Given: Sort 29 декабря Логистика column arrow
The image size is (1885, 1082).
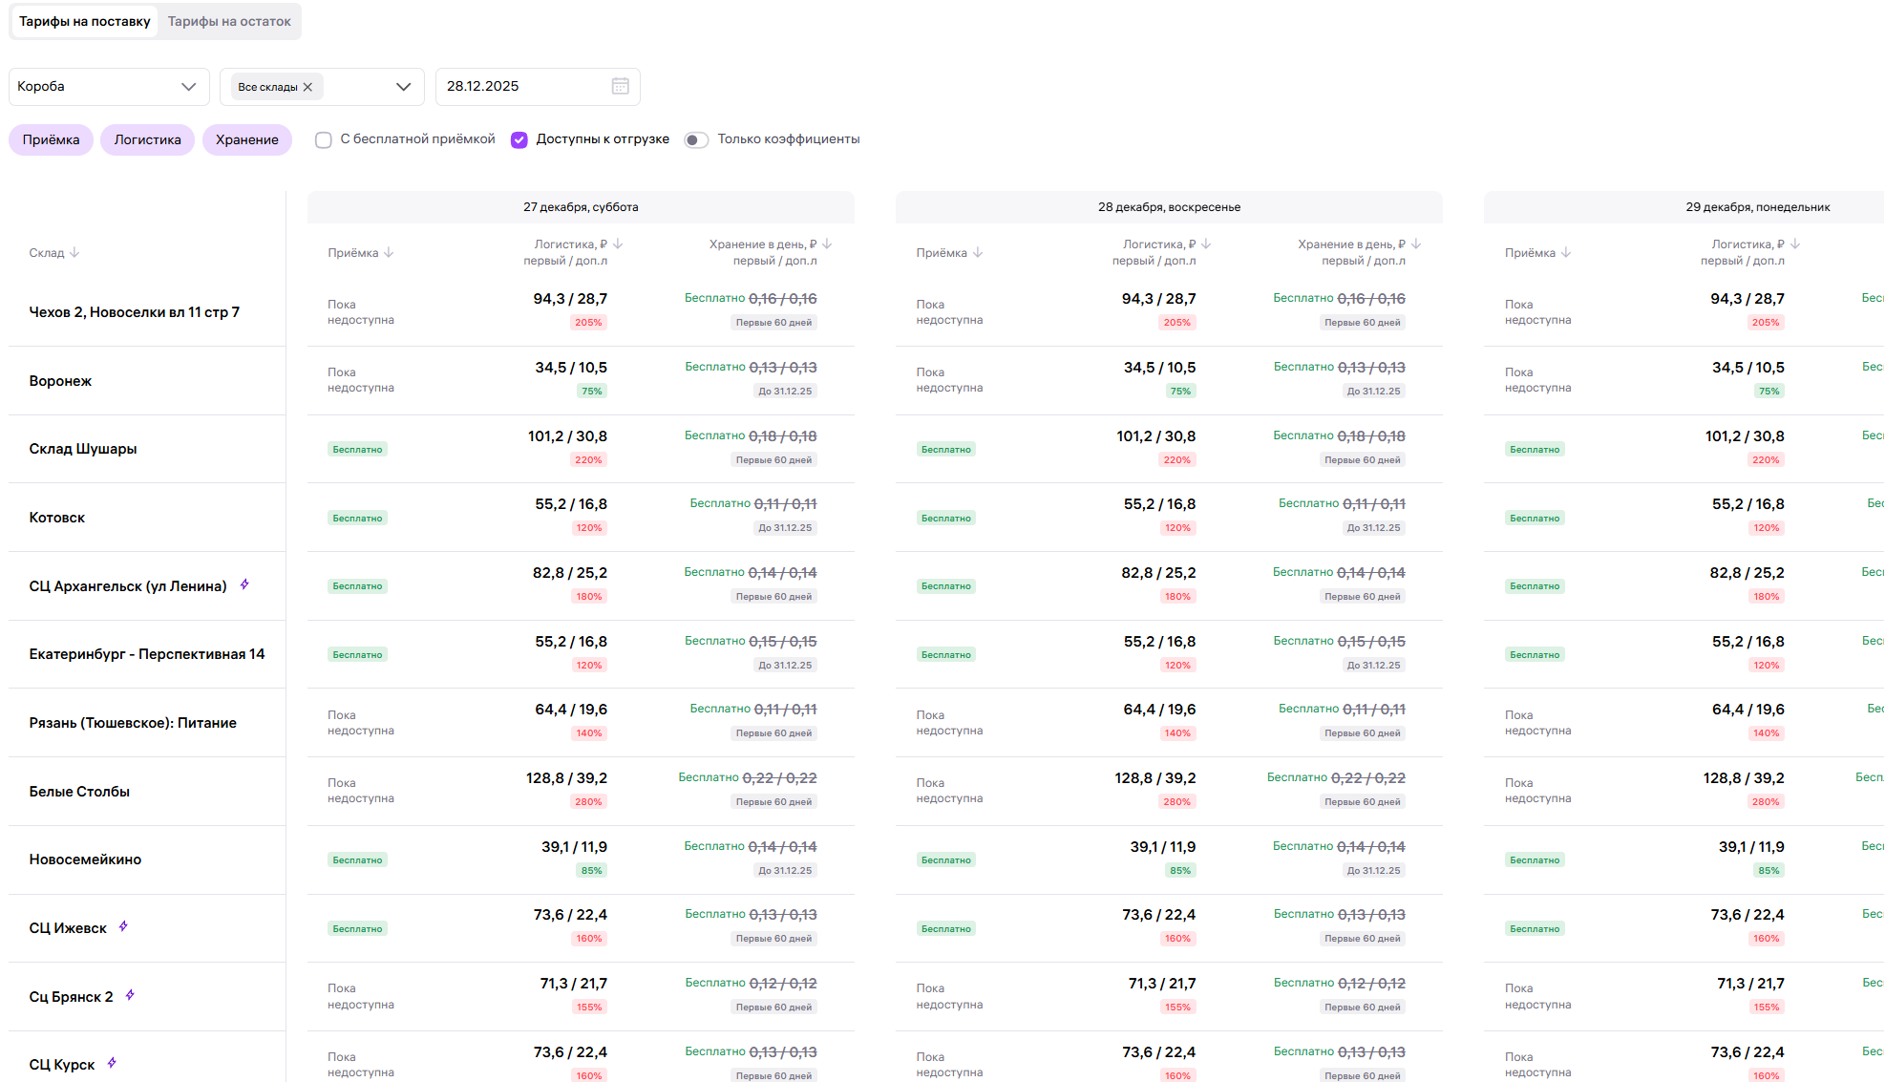Looking at the screenshot, I should tap(1795, 244).
